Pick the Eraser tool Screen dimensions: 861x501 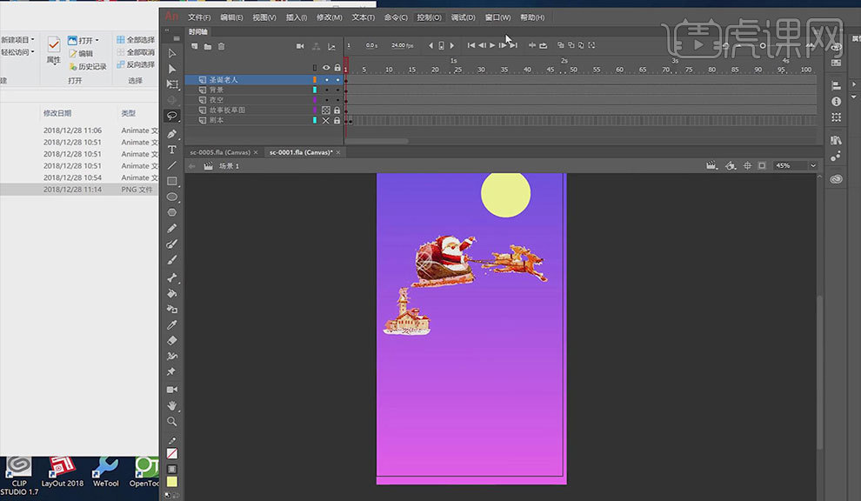172,340
